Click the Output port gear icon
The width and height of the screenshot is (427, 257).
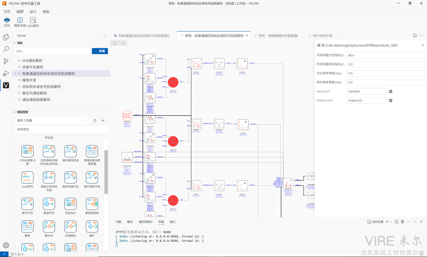(x=391, y=100)
